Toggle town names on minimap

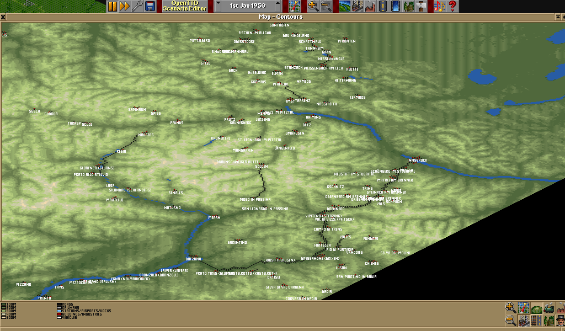pos(524,320)
